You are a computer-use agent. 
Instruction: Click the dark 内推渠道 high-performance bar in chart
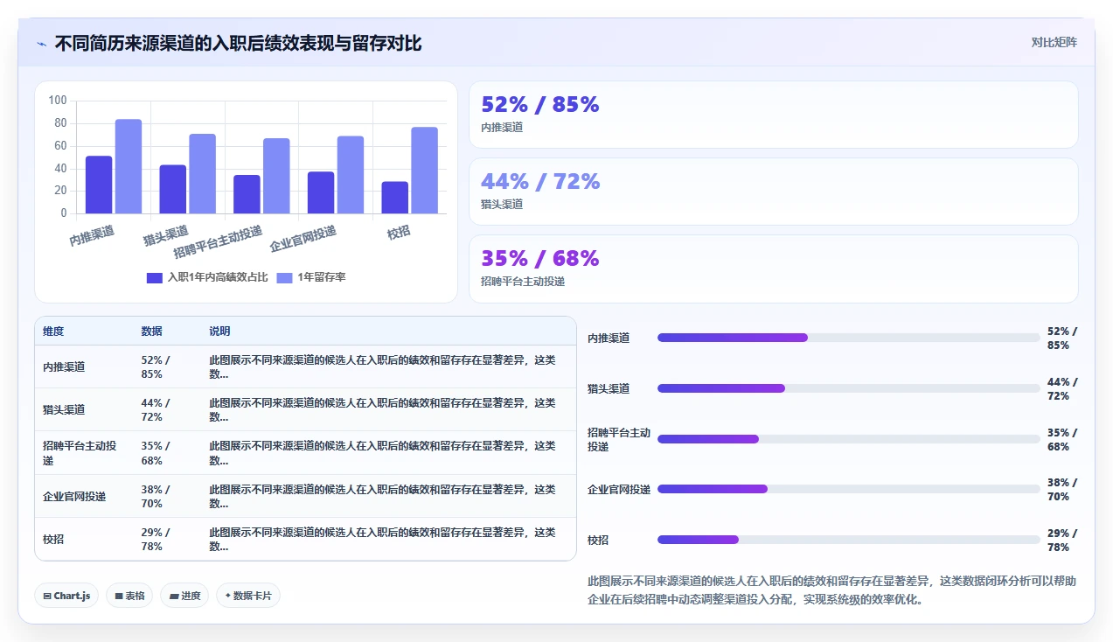click(99, 185)
